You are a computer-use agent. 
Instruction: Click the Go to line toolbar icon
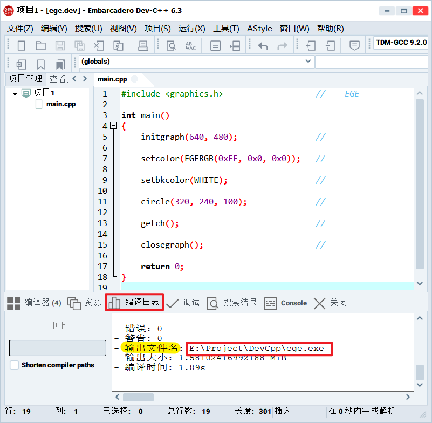[x=215, y=45]
